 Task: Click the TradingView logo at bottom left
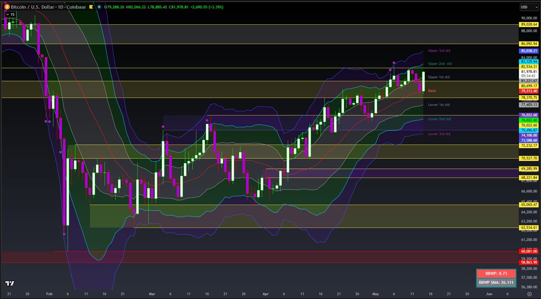click(9, 284)
